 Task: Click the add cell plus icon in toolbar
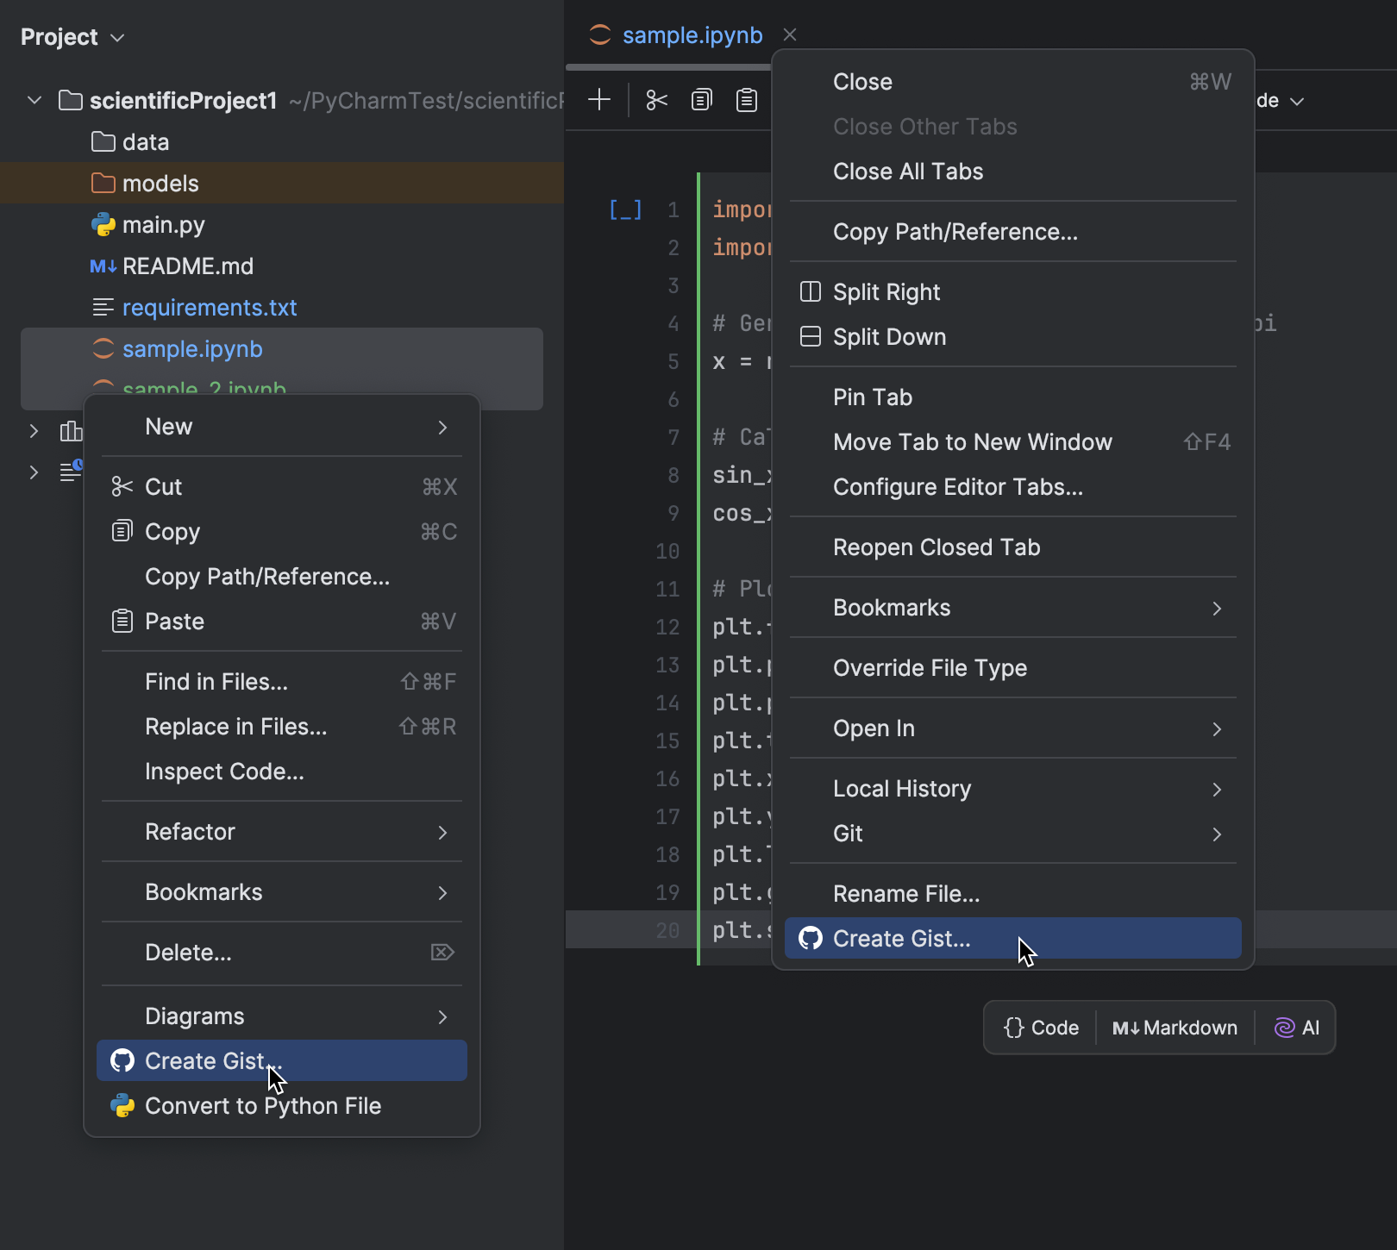click(x=598, y=100)
